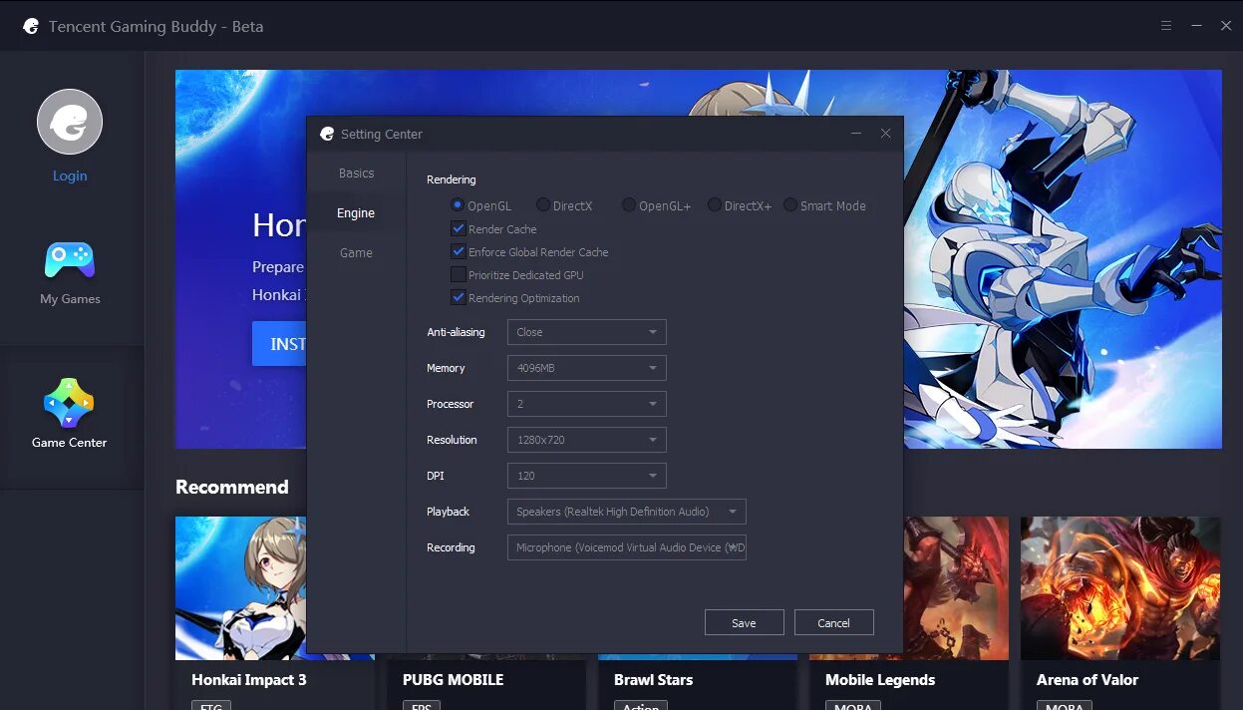Open the Resolution 1280x720 dropdown
Viewport: 1243px width, 710px height.
point(586,440)
